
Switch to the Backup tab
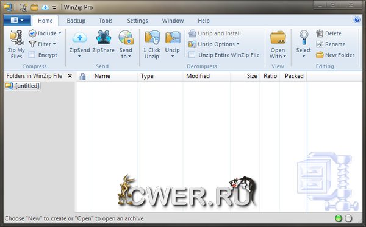pyautogui.click(x=76, y=21)
